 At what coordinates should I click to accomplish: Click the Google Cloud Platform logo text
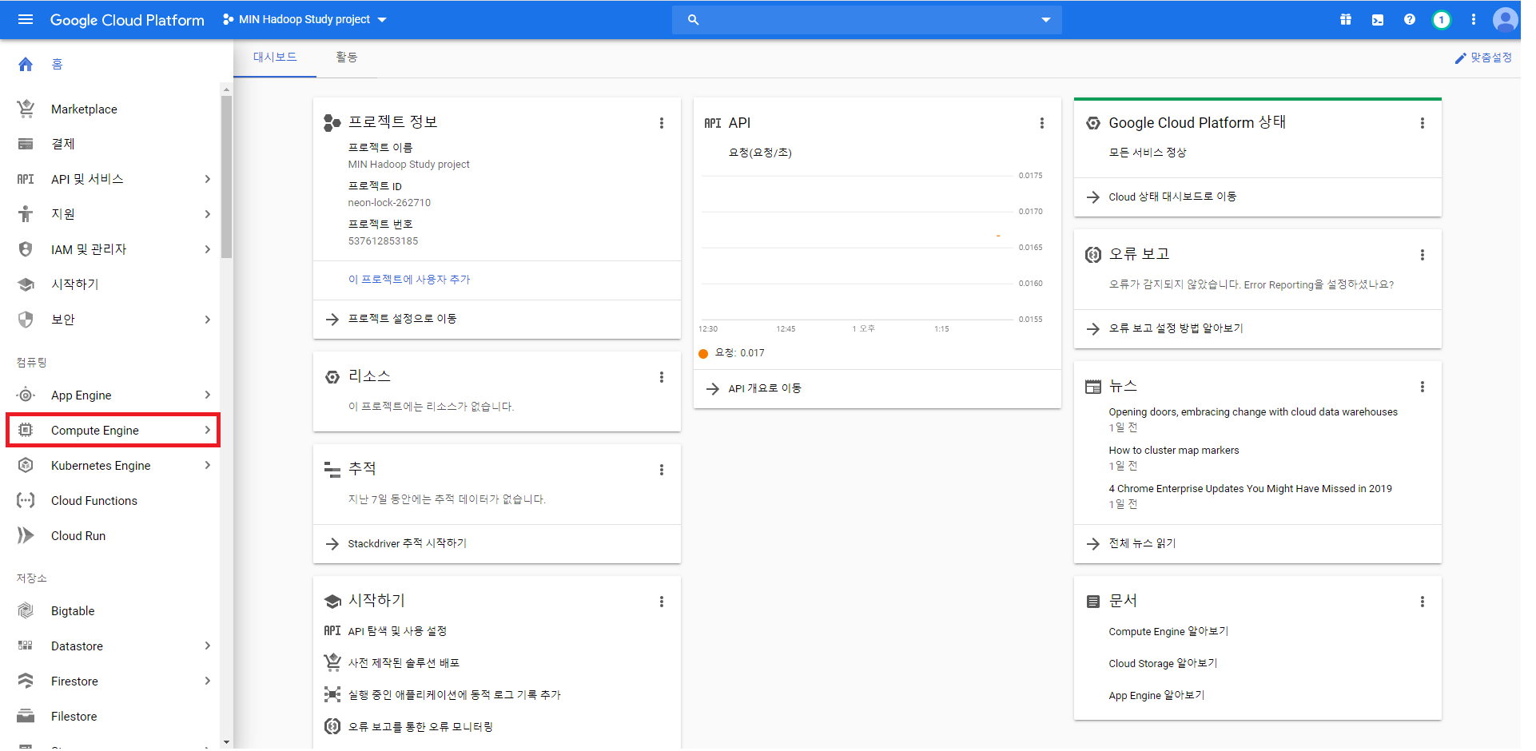127,20
